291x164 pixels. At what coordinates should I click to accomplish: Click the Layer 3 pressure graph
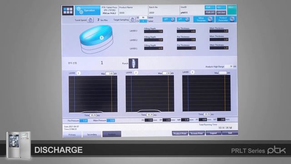[x=206, y=93]
